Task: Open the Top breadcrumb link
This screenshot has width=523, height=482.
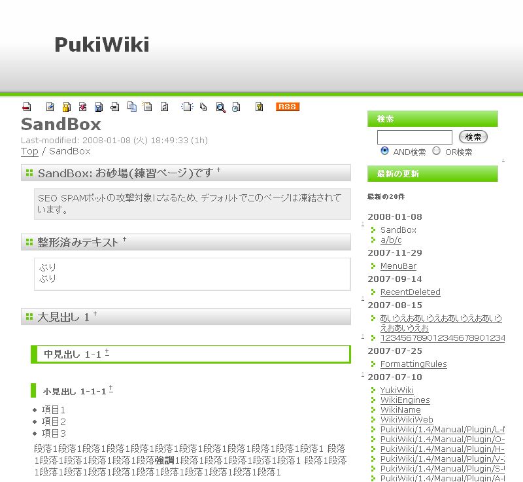Action: (x=29, y=151)
